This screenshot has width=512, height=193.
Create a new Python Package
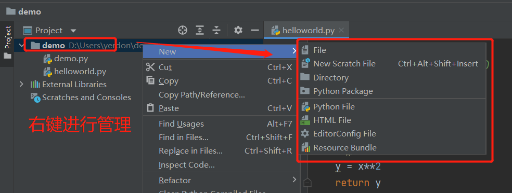[x=392, y=91]
